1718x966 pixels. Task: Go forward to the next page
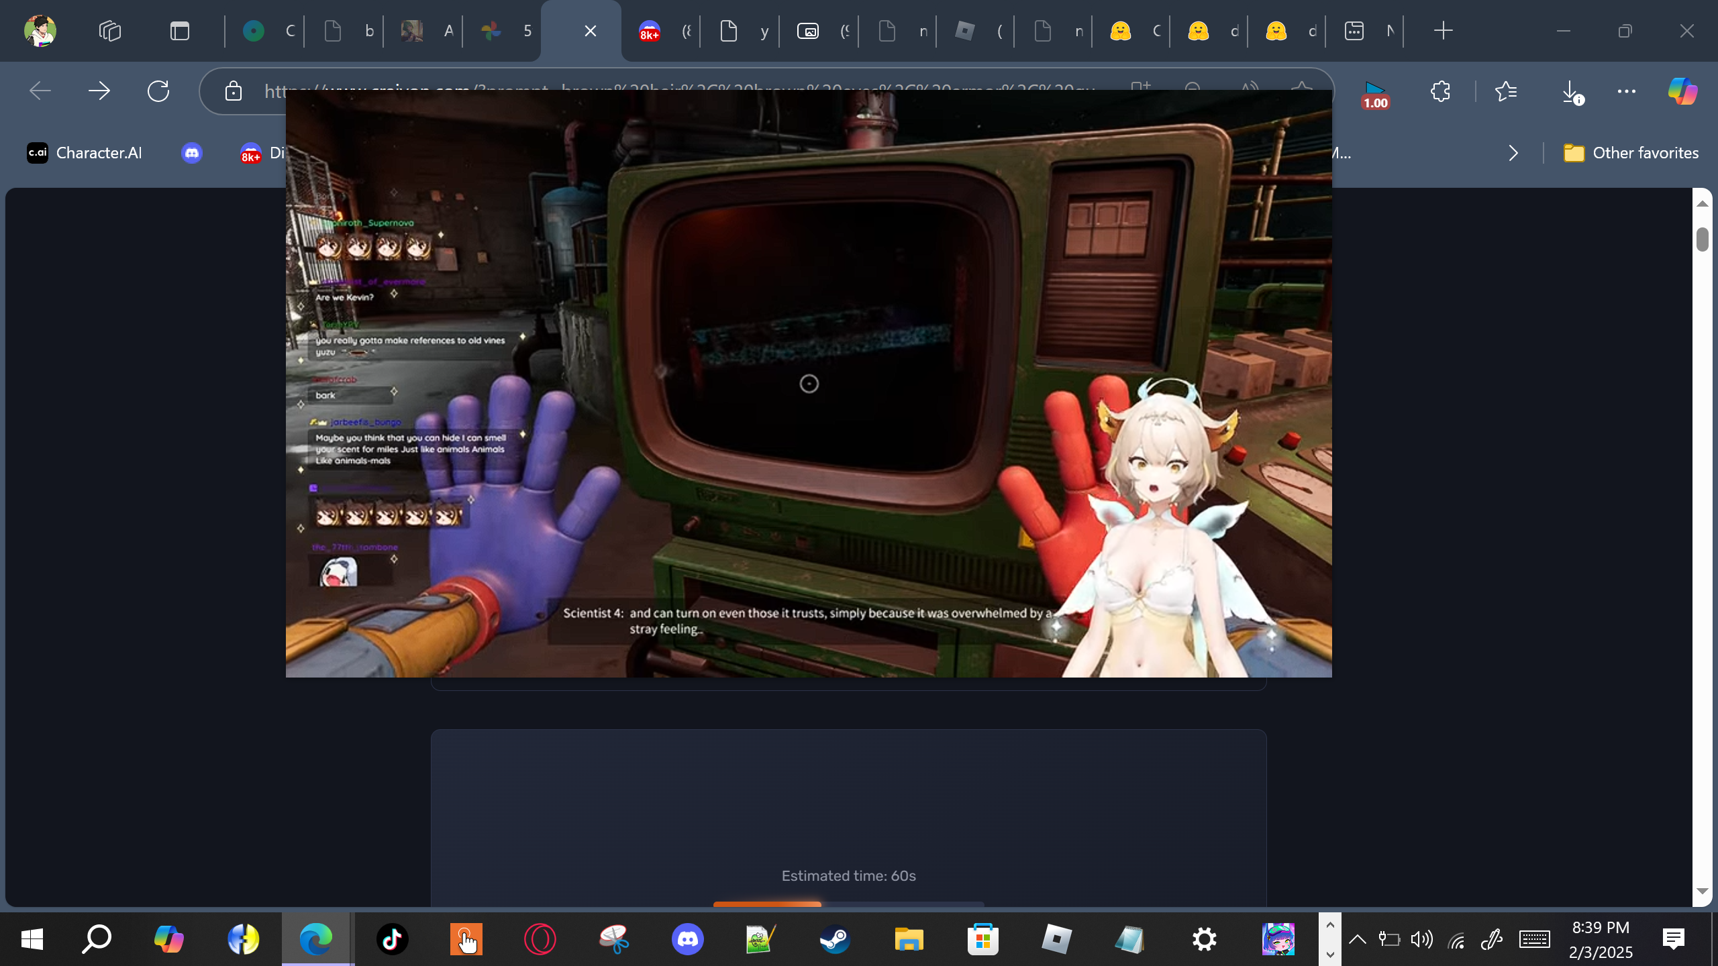[99, 91]
